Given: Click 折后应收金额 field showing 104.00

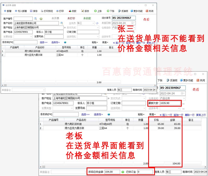Looking at the screenshot, I should point(112,172).
